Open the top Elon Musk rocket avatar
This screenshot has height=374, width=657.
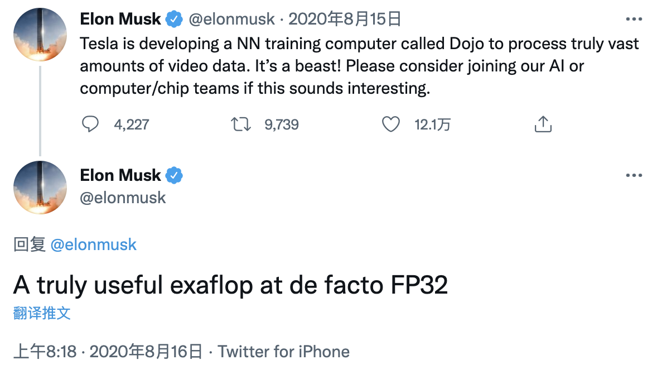(x=40, y=35)
